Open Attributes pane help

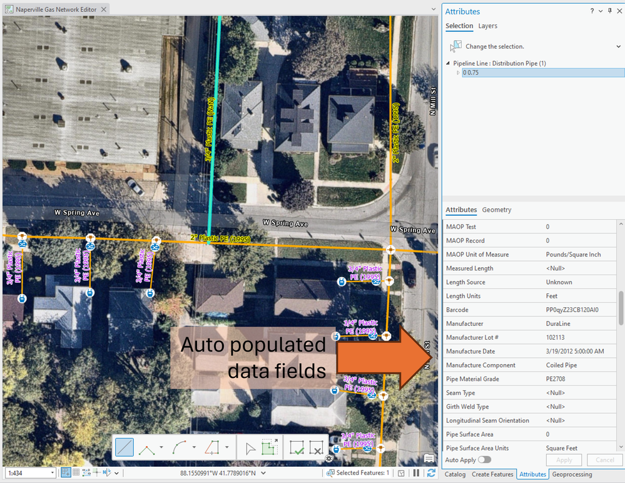(592, 11)
